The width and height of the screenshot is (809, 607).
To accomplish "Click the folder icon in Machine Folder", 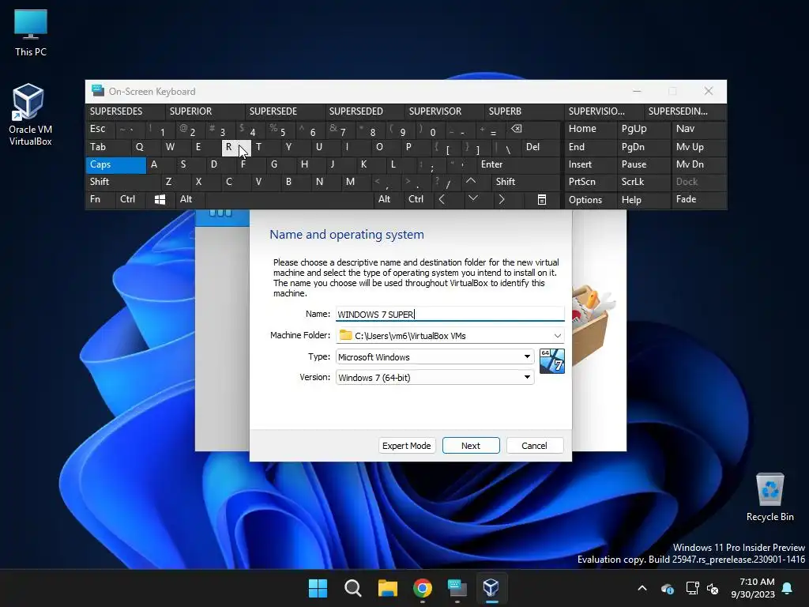I will (x=346, y=335).
